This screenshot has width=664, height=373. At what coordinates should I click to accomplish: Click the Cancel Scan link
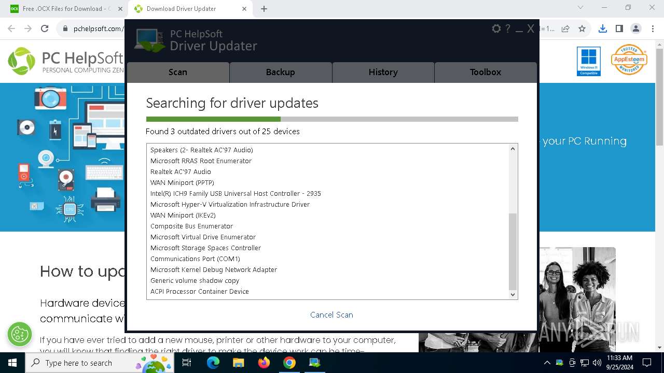[x=331, y=314]
